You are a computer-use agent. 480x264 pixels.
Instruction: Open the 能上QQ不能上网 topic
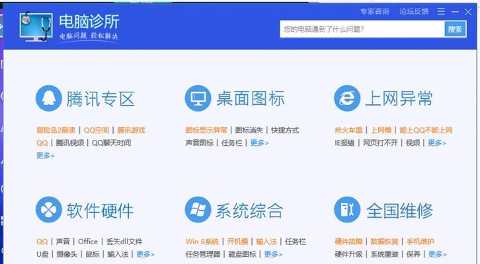[426, 130]
